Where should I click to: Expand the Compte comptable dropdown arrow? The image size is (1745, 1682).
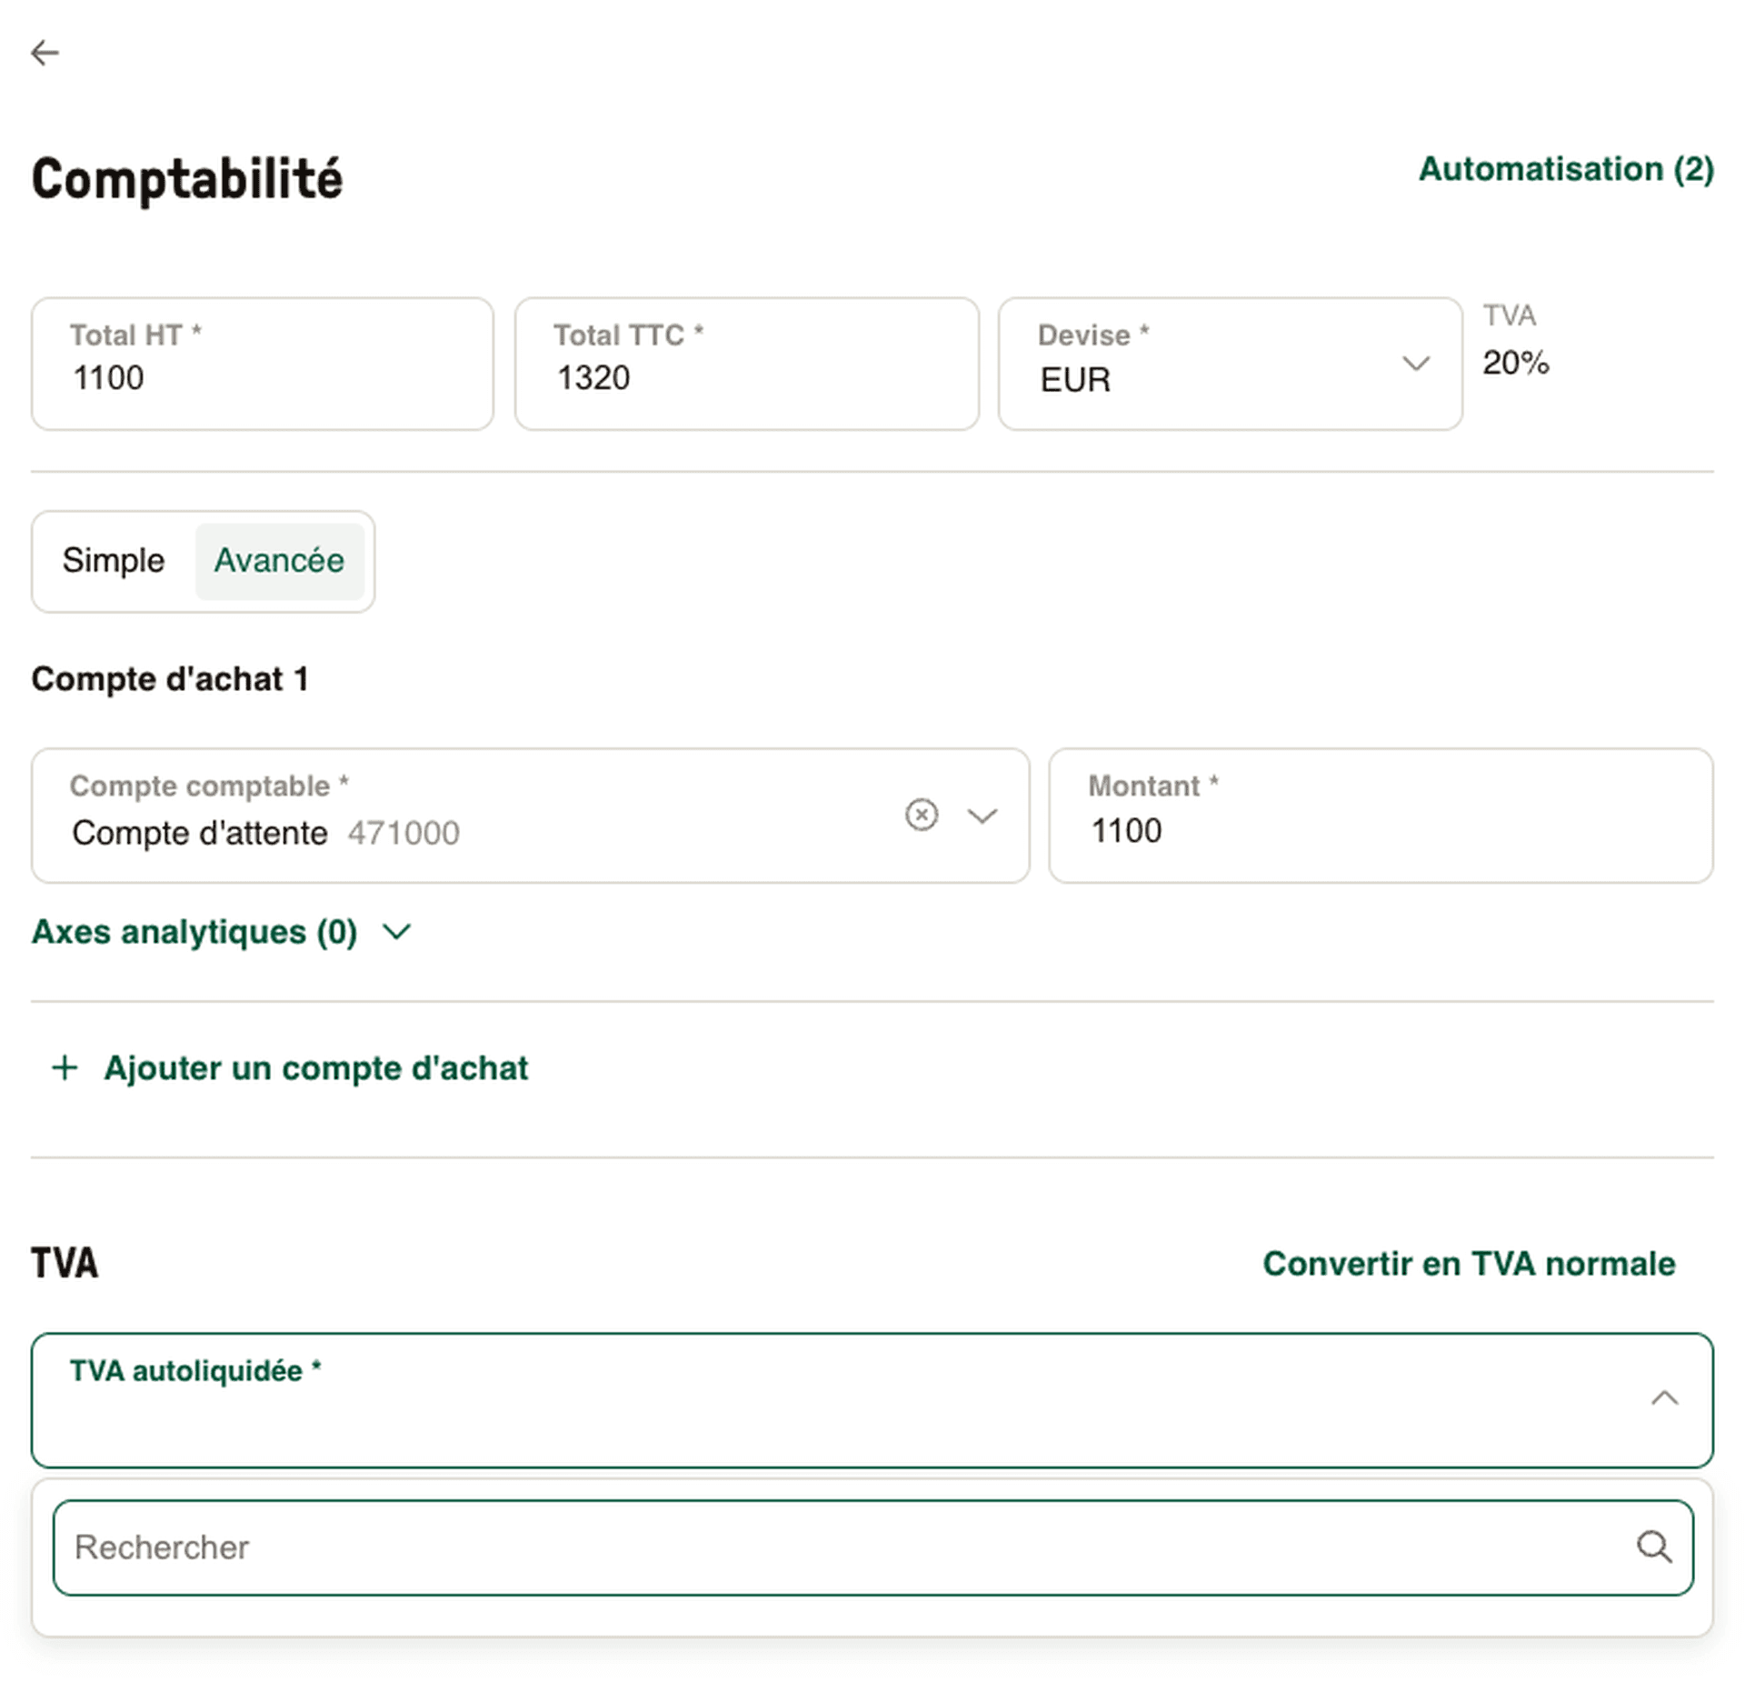982,816
